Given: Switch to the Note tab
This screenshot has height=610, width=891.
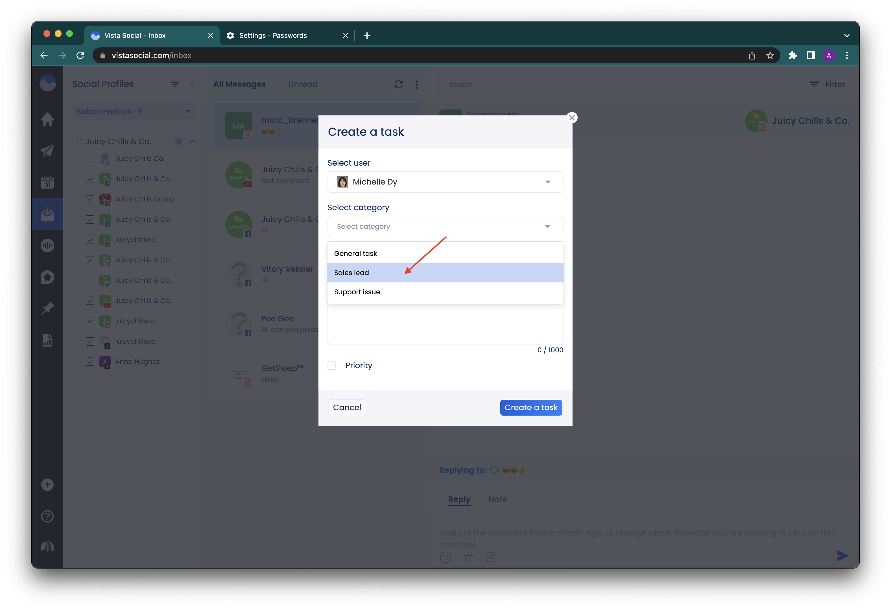Looking at the screenshot, I should [x=498, y=499].
